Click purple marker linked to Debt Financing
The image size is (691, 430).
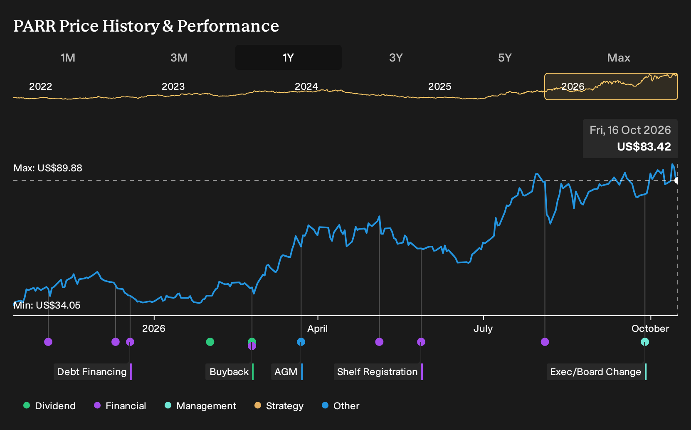[x=130, y=342]
